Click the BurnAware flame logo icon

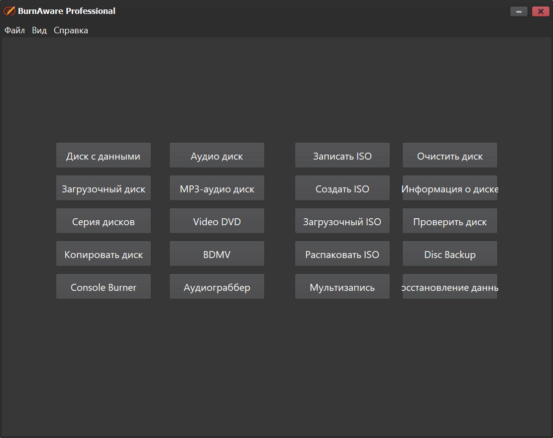(x=9, y=11)
